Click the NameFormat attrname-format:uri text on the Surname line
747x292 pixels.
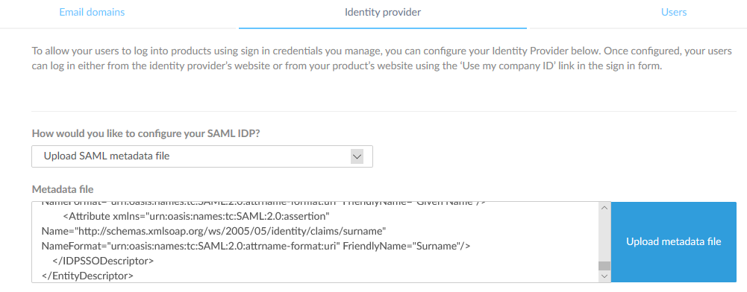pyautogui.click(x=190, y=246)
